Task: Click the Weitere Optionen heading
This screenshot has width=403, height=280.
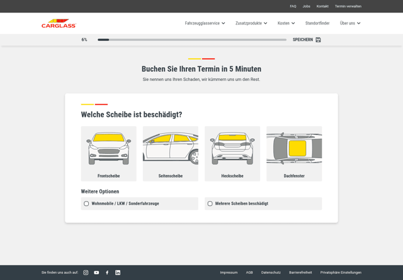Action: (x=100, y=191)
